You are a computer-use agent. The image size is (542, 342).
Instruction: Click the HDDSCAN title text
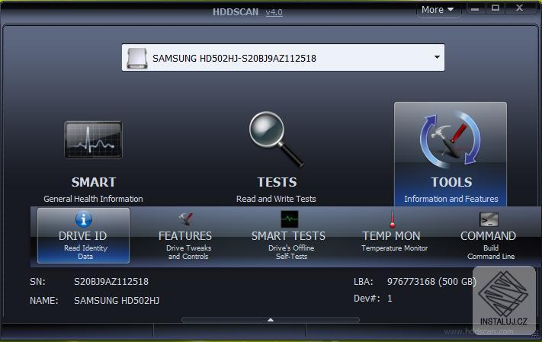pyautogui.click(x=236, y=12)
